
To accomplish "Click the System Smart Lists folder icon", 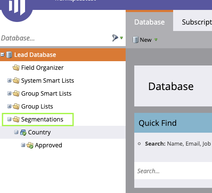I will coord(16,81).
